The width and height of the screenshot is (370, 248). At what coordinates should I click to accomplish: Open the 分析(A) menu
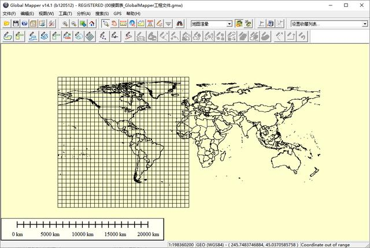(x=83, y=14)
